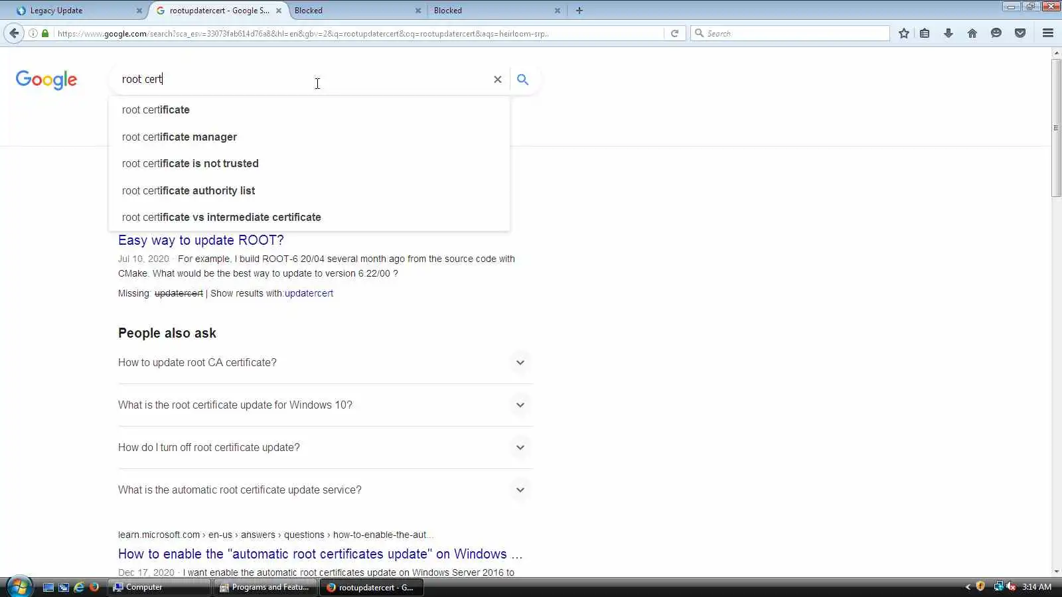
Task: Open the muted volume tray icon
Action: click(1011, 586)
